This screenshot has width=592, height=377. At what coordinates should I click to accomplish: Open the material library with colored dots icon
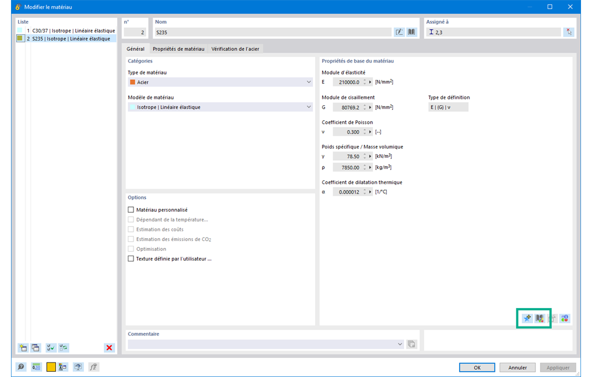tap(540, 319)
